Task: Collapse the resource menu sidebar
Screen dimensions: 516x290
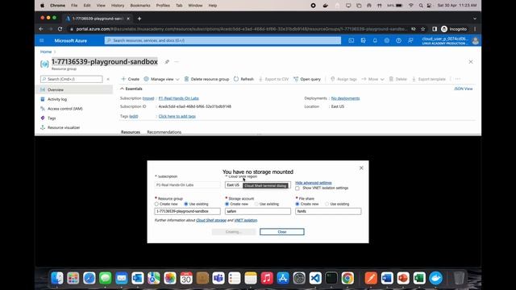Action: [x=108, y=79]
